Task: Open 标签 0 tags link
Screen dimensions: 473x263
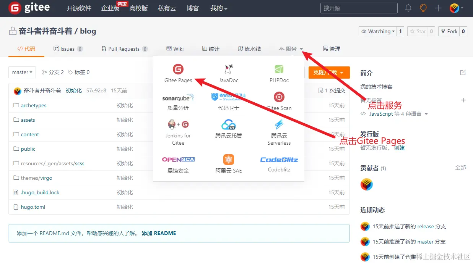Action: 79,72
